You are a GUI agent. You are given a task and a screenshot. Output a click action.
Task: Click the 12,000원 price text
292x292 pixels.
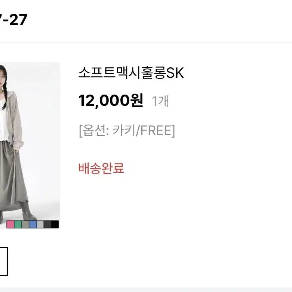click(111, 101)
